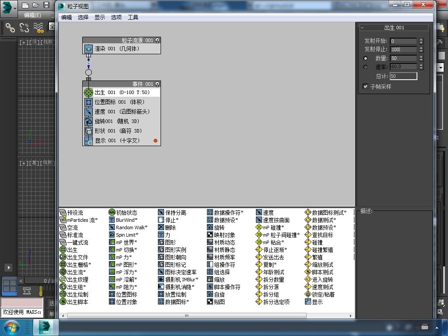Adjust the 发射开始 spinner arrows
448x336 pixels.
tap(421, 41)
